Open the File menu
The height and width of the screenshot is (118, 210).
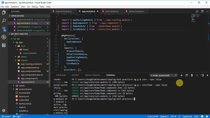point(2,7)
